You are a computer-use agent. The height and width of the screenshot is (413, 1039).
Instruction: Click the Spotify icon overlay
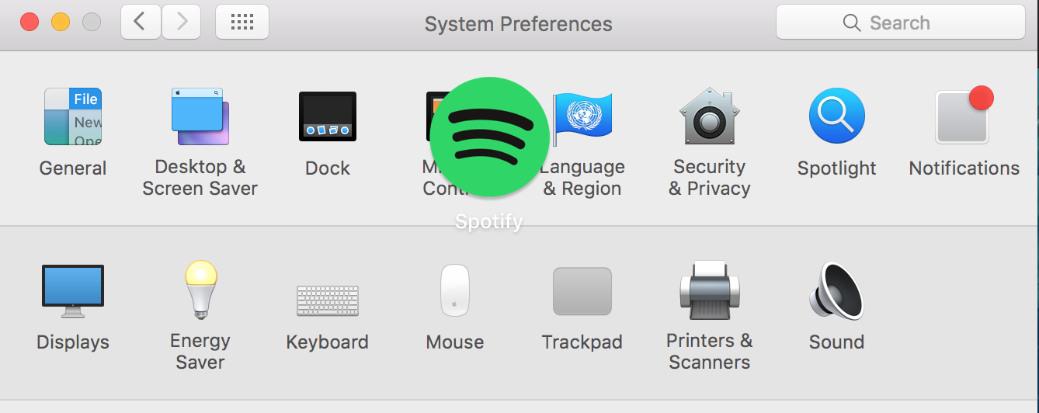coord(489,137)
